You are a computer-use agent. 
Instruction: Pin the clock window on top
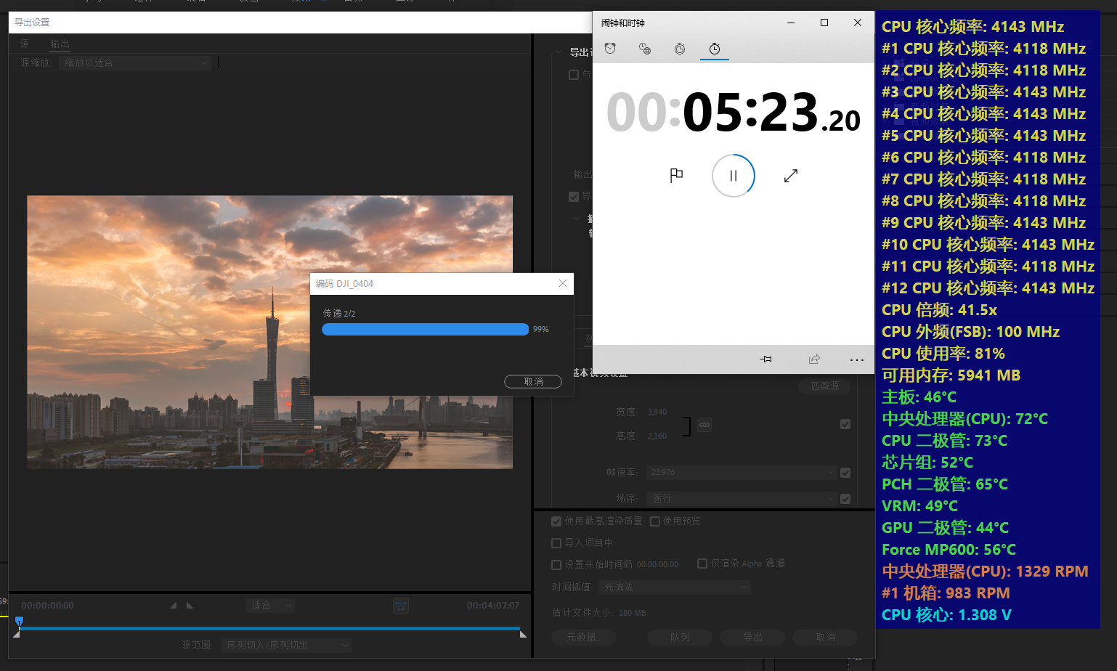765,359
